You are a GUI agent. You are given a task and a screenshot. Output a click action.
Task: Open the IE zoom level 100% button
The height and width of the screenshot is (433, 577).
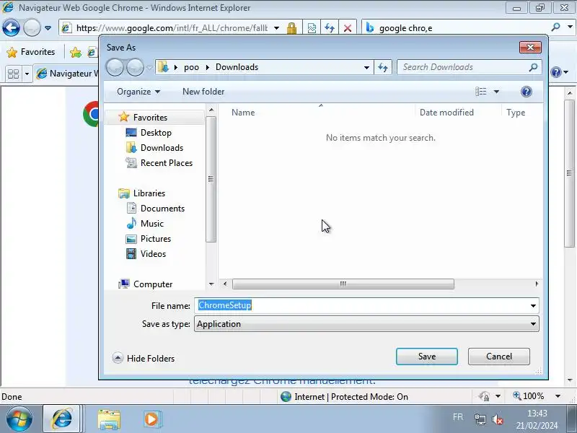(529, 396)
